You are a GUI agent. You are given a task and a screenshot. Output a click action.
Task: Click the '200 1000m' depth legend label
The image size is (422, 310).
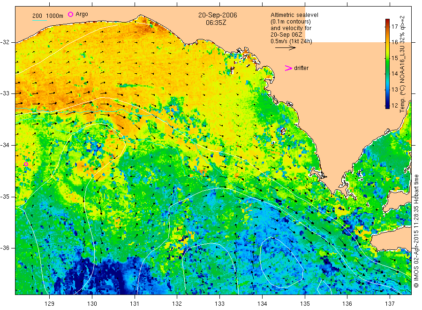coord(48,16)
